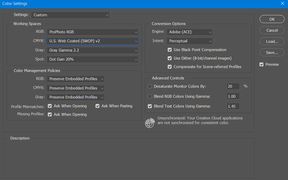Open the Spot Dot Gain dropdown
Screen dimensions: 288x180
93,59
